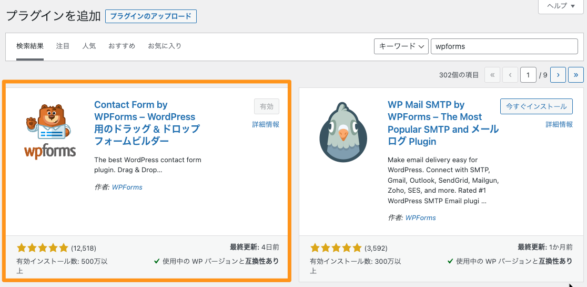This screenshot has height=287, width=587.
Task: Switch to the 人気 tab
Action: coord(89,46)
